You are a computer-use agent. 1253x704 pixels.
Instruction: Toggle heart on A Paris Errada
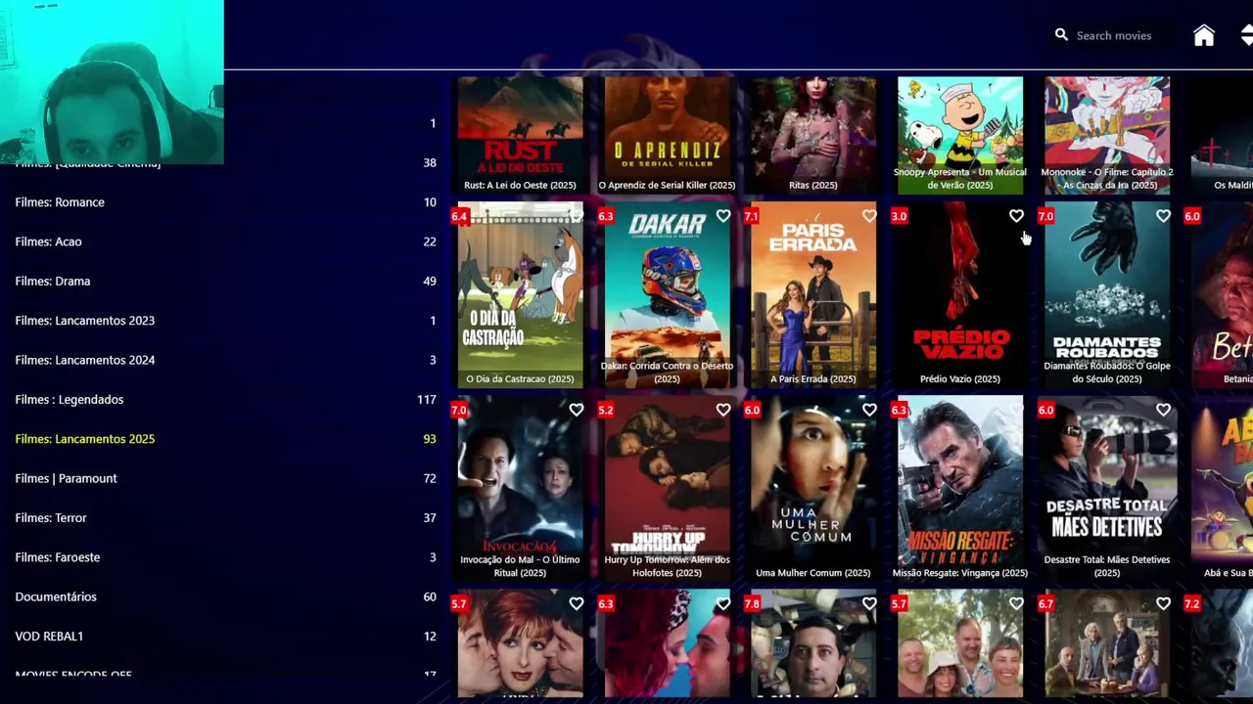tap(869, 216)
